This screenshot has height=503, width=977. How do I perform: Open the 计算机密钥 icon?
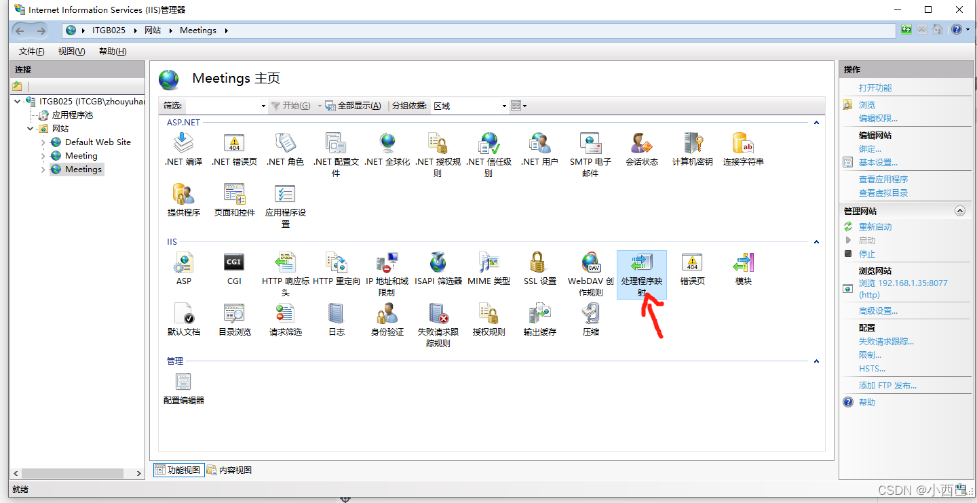tap(692, 149)
